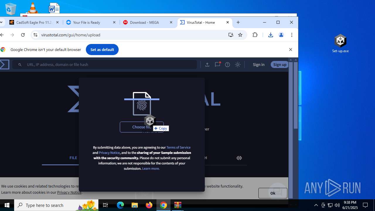Open the Recycle Bin desktop icon
The image size is (375, 211).
pos(11,9)
